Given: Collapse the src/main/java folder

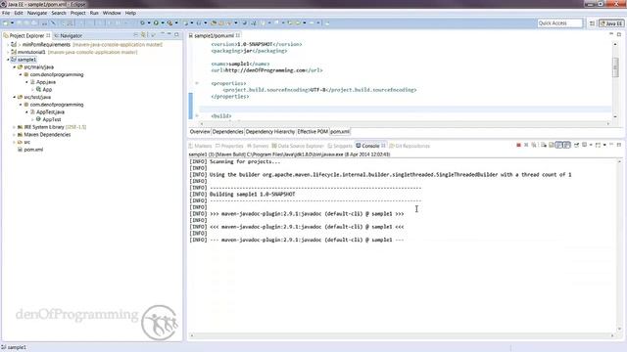Looking at the screenshot, I should [15, 67].
